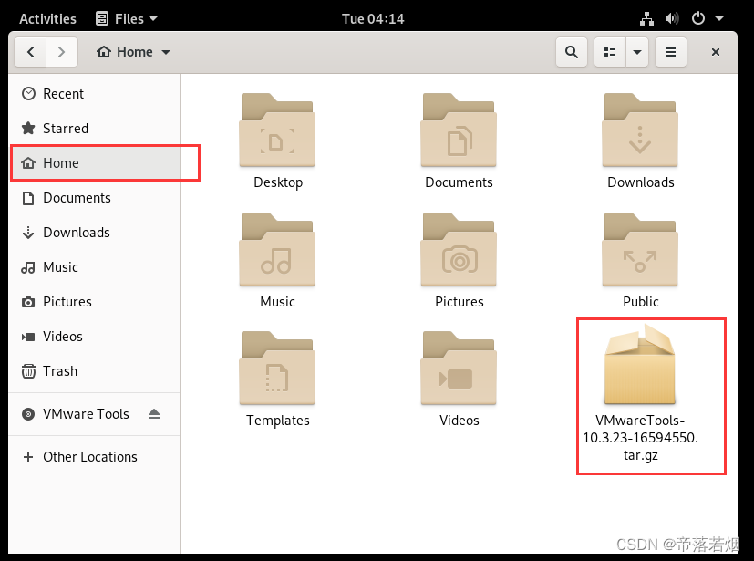
Task: Open the Downloads folder icon
Action: 640,130
